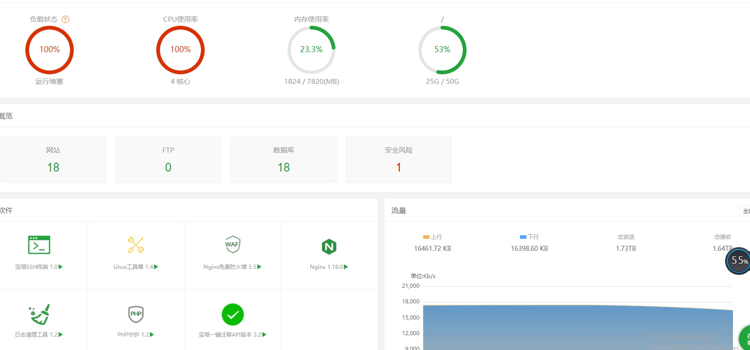Click the 内存使用率 gauge title
This screenshot has width=750, height=350.
pos(312,19)
